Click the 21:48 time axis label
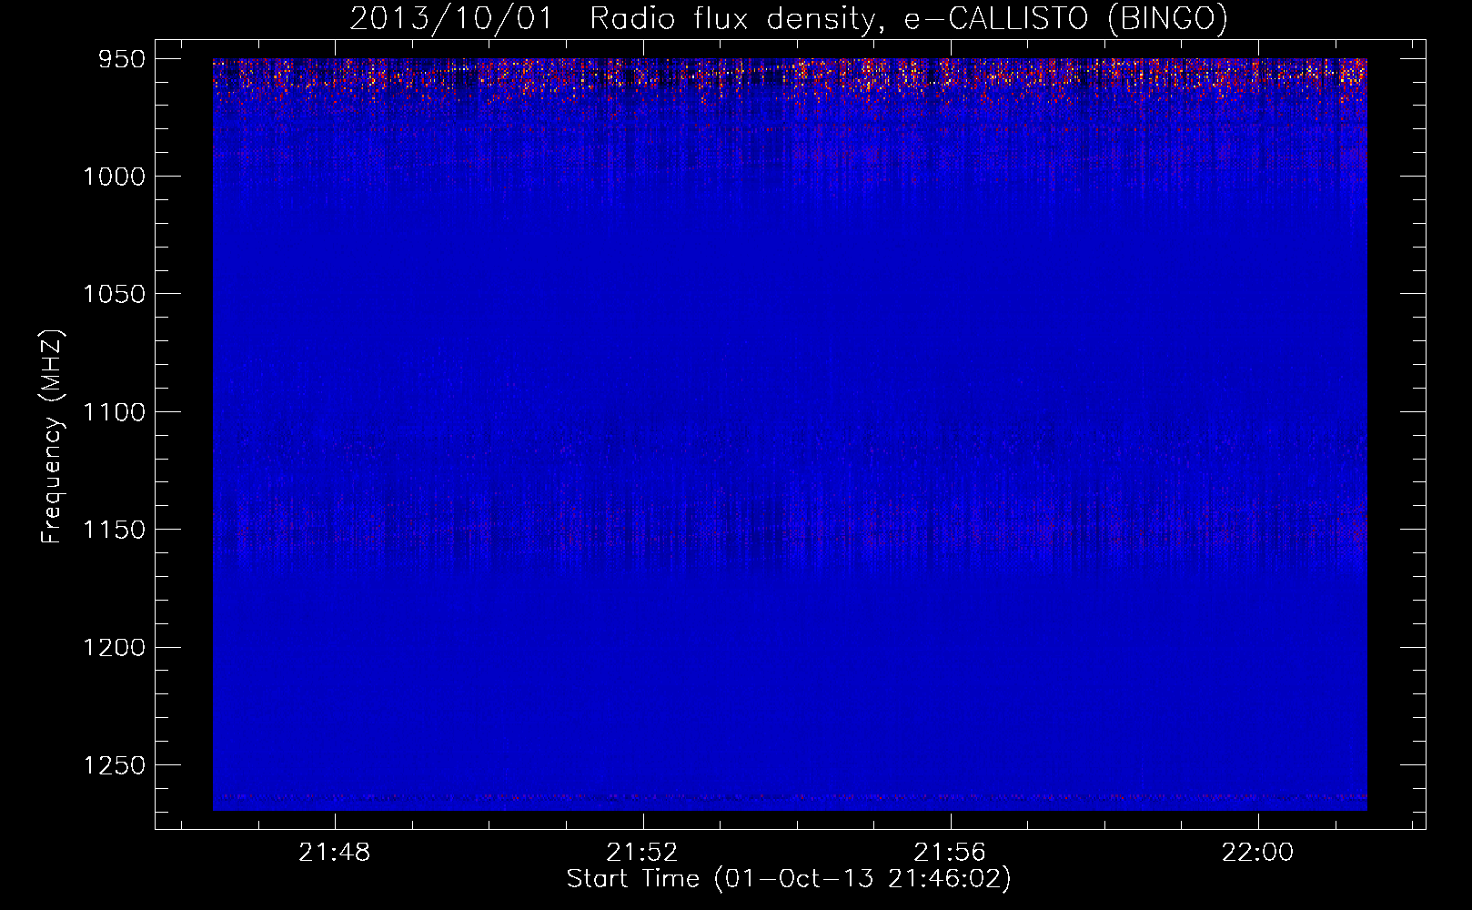1472x910 pixels. (335, 853)
